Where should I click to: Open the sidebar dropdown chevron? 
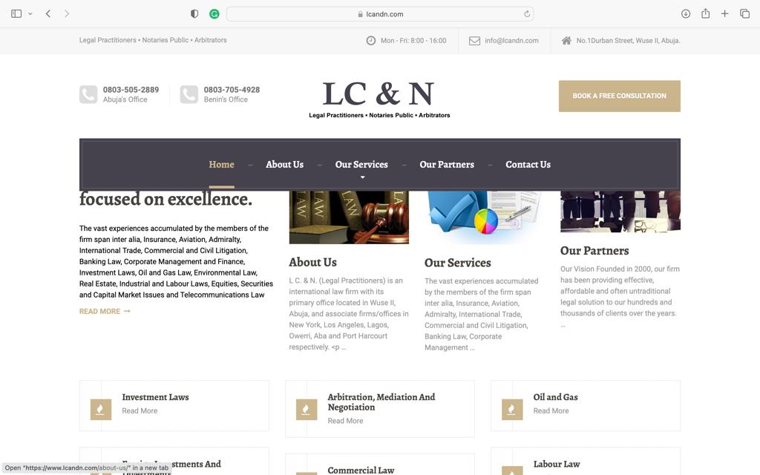click(x=30, y=14)
